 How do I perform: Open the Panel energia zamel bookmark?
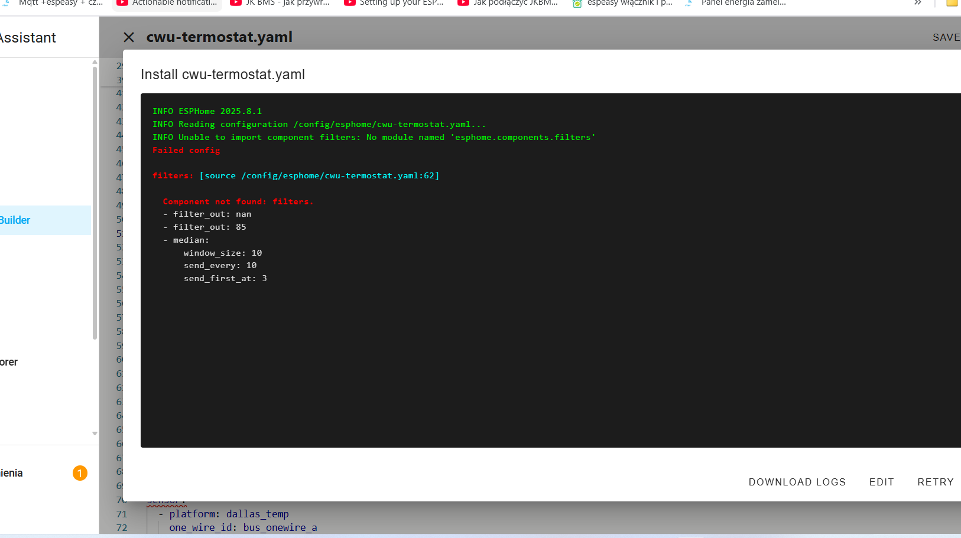pos(736,3)
